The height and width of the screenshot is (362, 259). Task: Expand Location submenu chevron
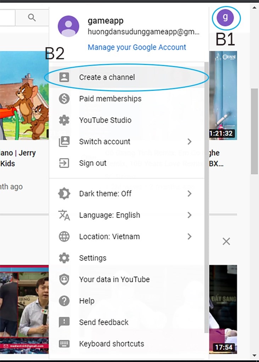[190, 236]
